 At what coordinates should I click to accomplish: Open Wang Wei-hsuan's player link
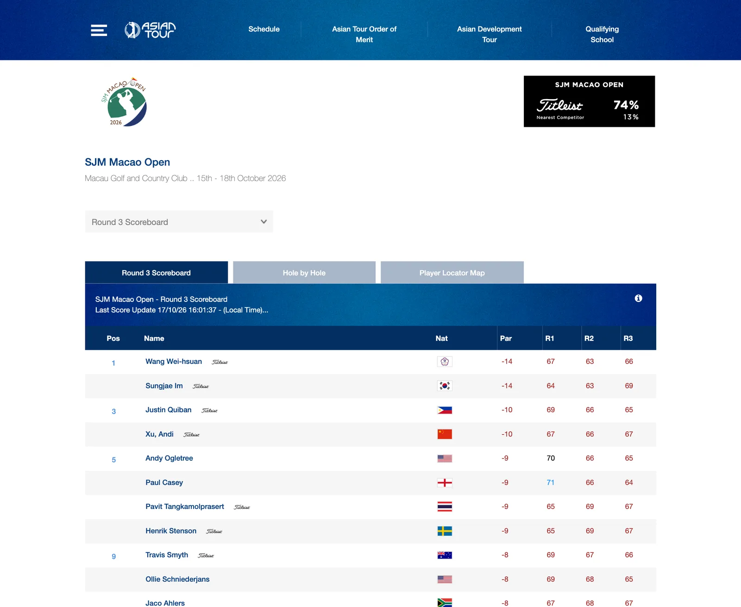(x=174, y=362)
